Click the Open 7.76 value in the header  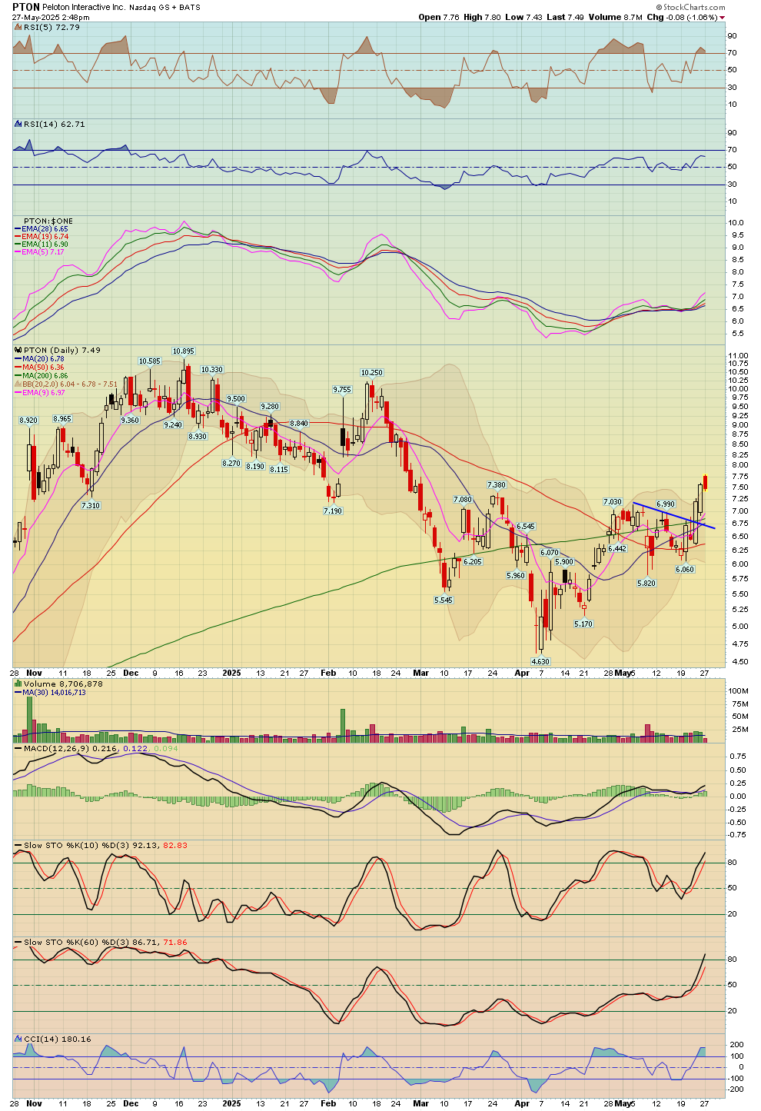(x=440, y=17)
